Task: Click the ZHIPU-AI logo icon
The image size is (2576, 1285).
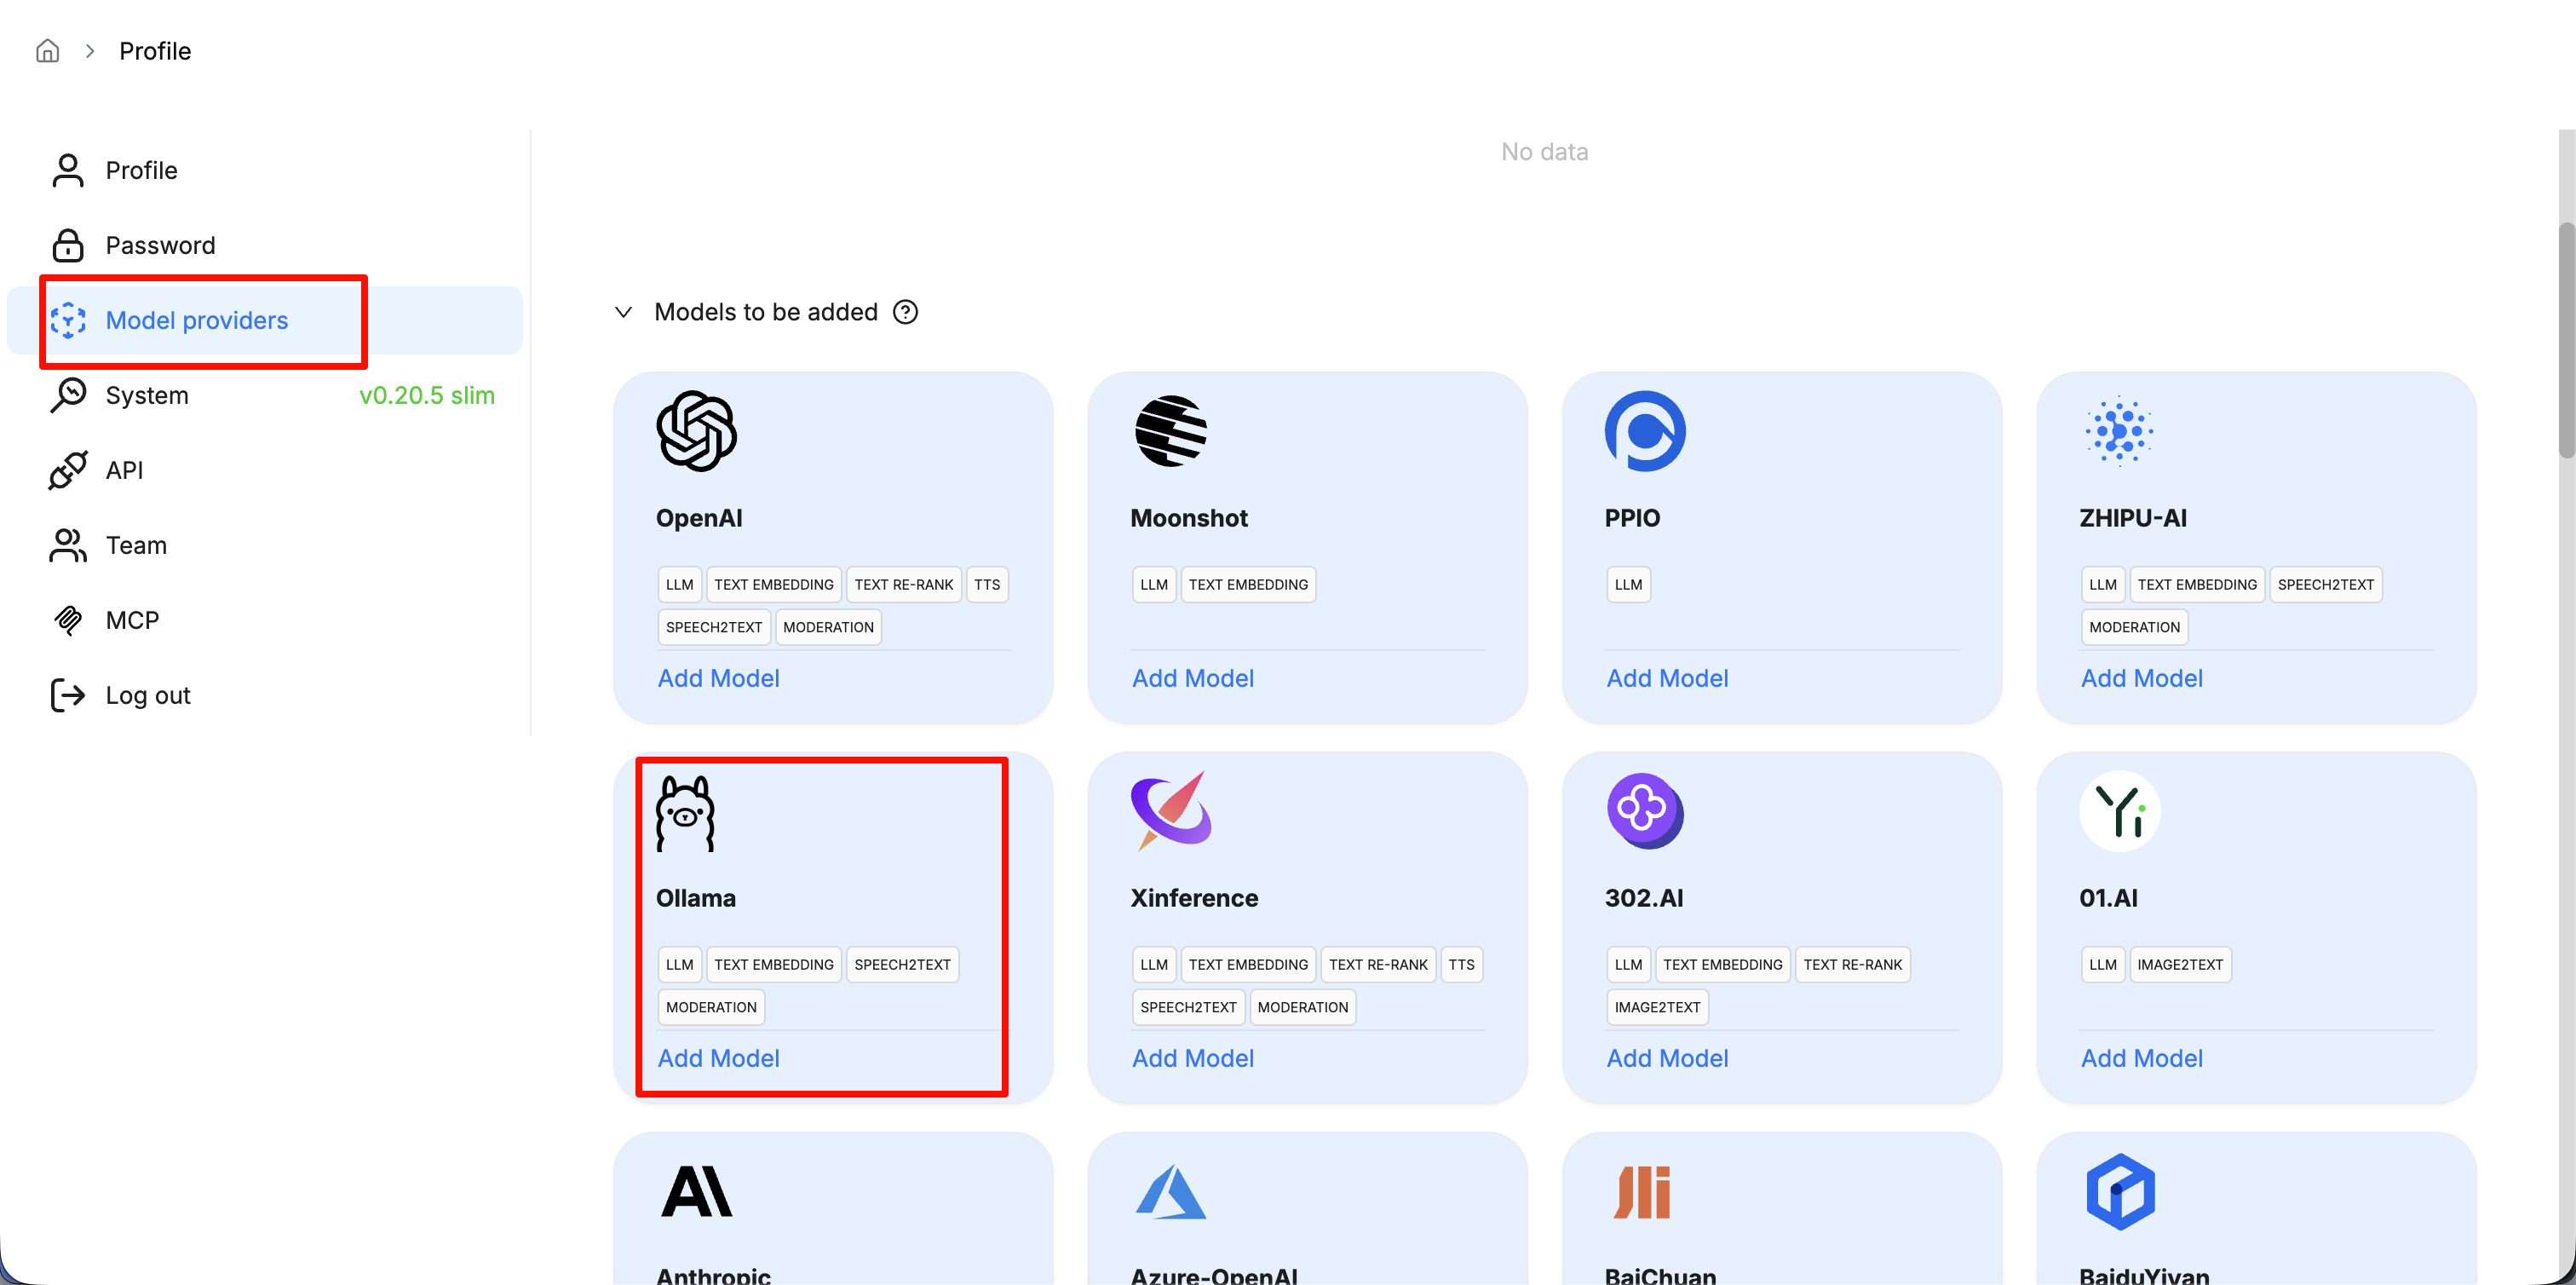Action: [2119, 431]
